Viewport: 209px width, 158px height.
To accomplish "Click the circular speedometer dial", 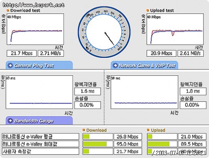I will pyautogui.click(x=104, y=32).
